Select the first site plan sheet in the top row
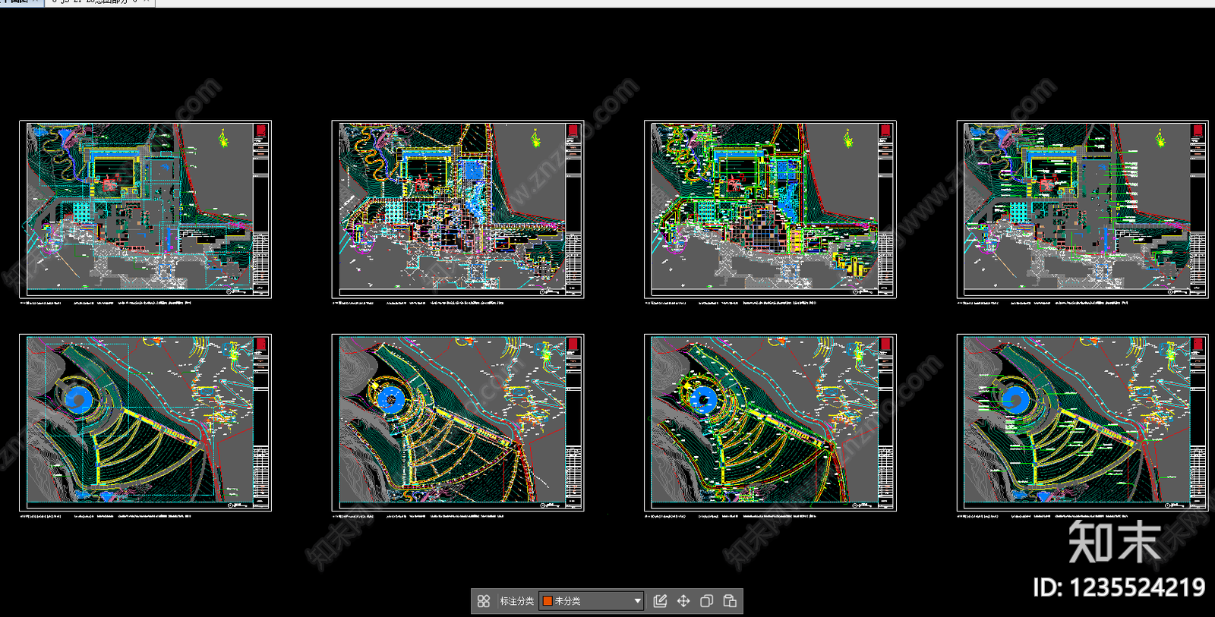Image resolution: width=1215 pixels, height=617 pixels. click(145, 209)
